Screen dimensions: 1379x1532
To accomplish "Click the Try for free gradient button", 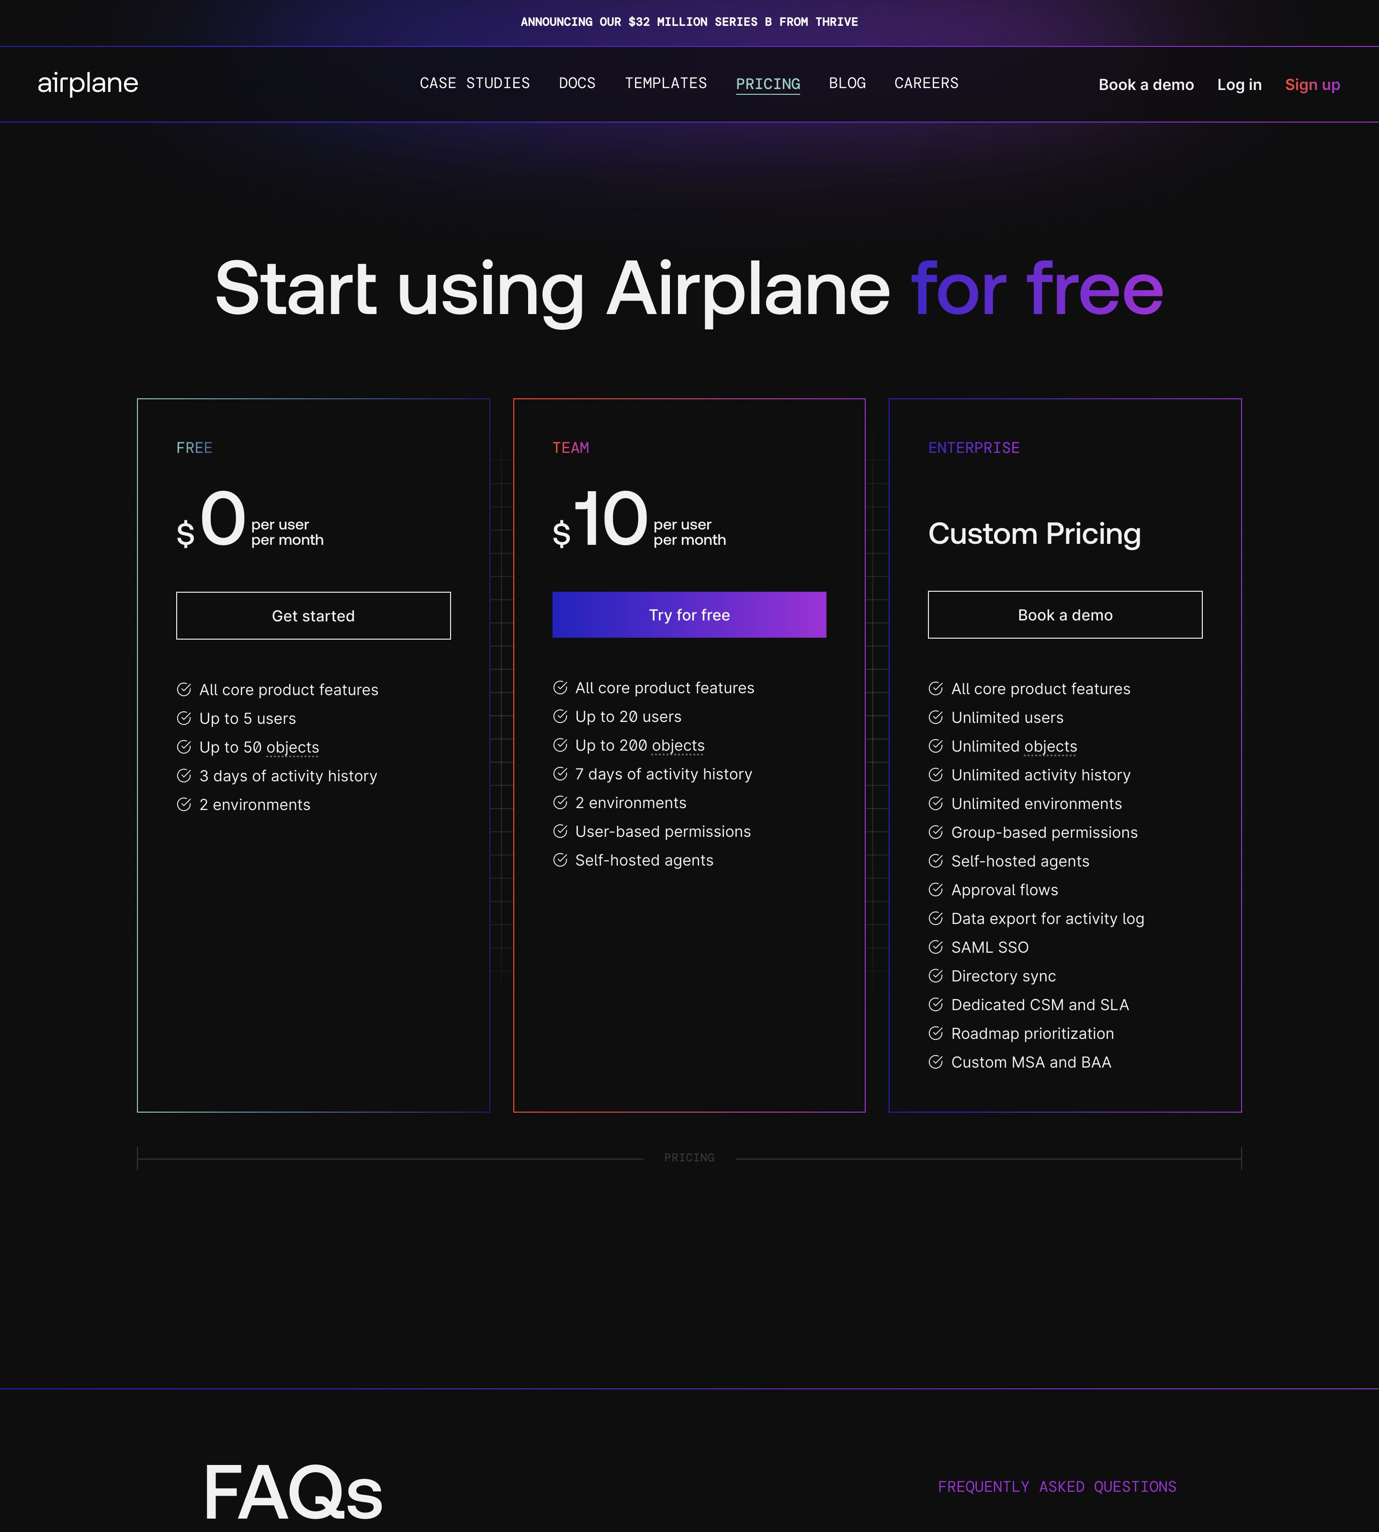I will click(689, 615).
